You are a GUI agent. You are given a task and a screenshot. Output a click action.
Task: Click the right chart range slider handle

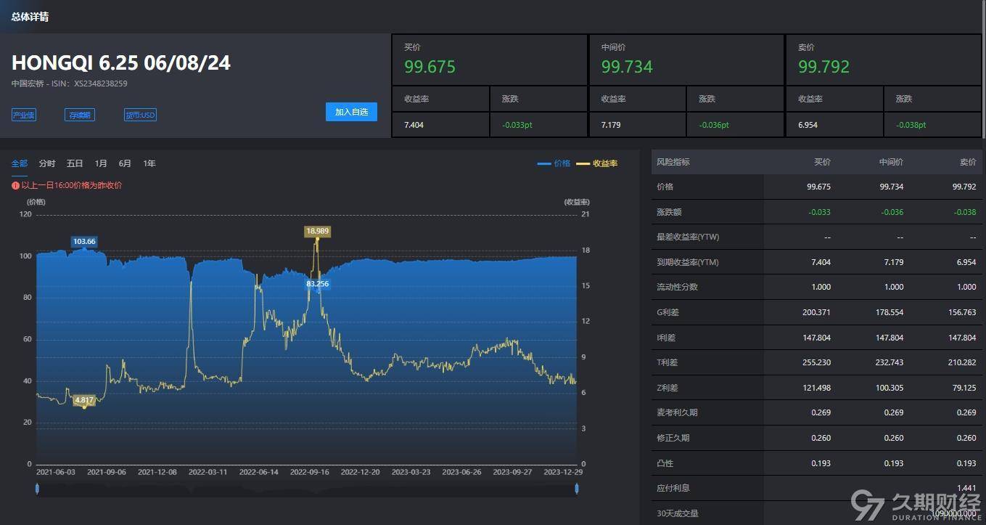point(577,489)
